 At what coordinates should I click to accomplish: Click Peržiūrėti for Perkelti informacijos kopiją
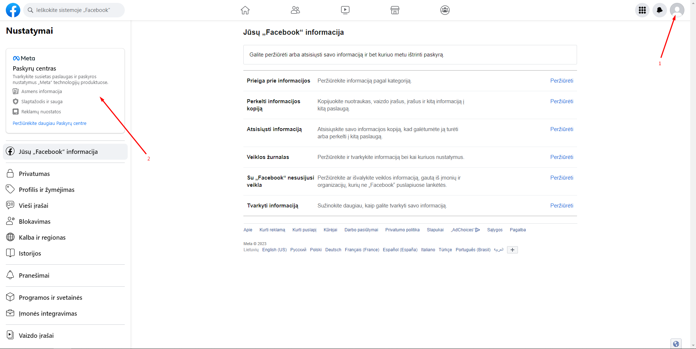click(561, 101)
